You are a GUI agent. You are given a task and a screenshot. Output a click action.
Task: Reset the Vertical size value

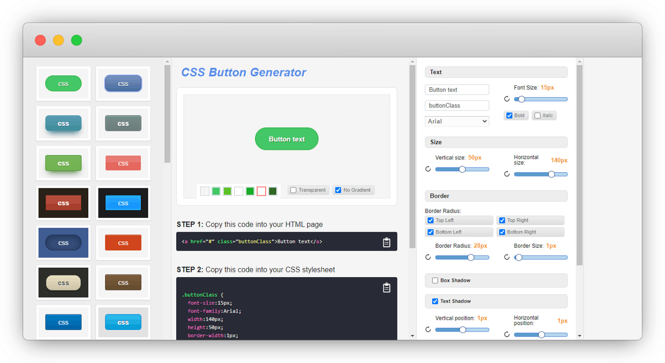pyautogui.click(x=428, y=169)
